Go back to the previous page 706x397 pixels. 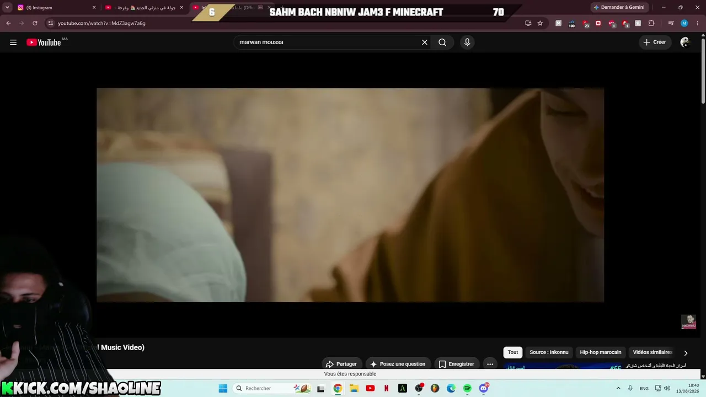(8, 23)
